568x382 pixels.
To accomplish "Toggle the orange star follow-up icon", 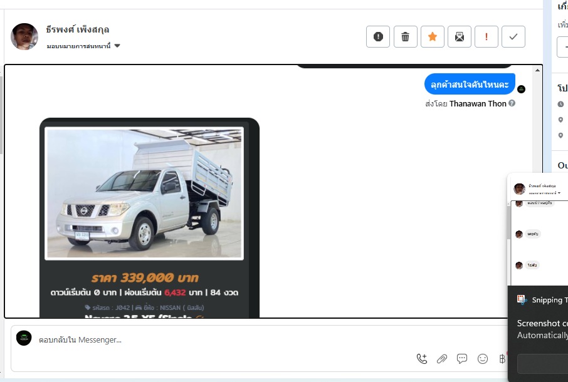I will 432,36.
